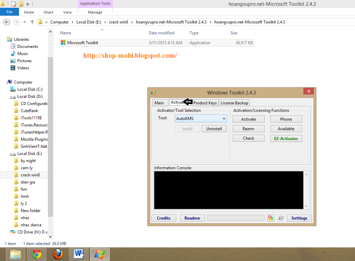Click the Rearm button
Image resolution: width=355 pixels, height=261 pixels.
(249, 129)
